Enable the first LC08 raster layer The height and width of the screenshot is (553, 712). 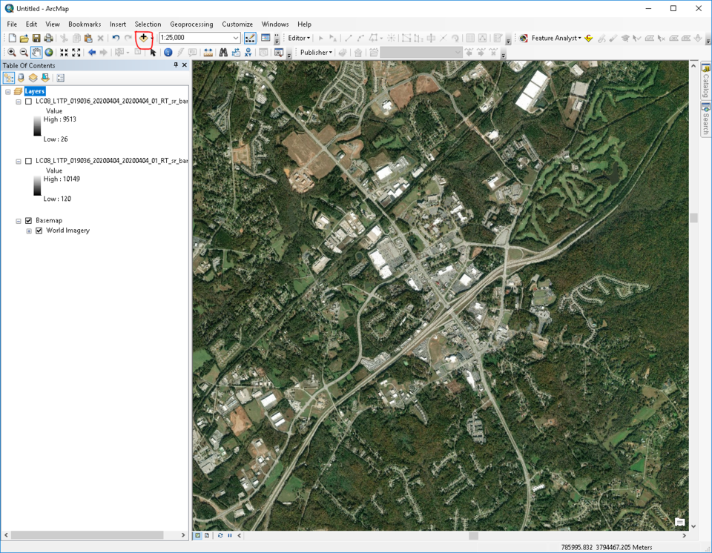coord(29,102)
